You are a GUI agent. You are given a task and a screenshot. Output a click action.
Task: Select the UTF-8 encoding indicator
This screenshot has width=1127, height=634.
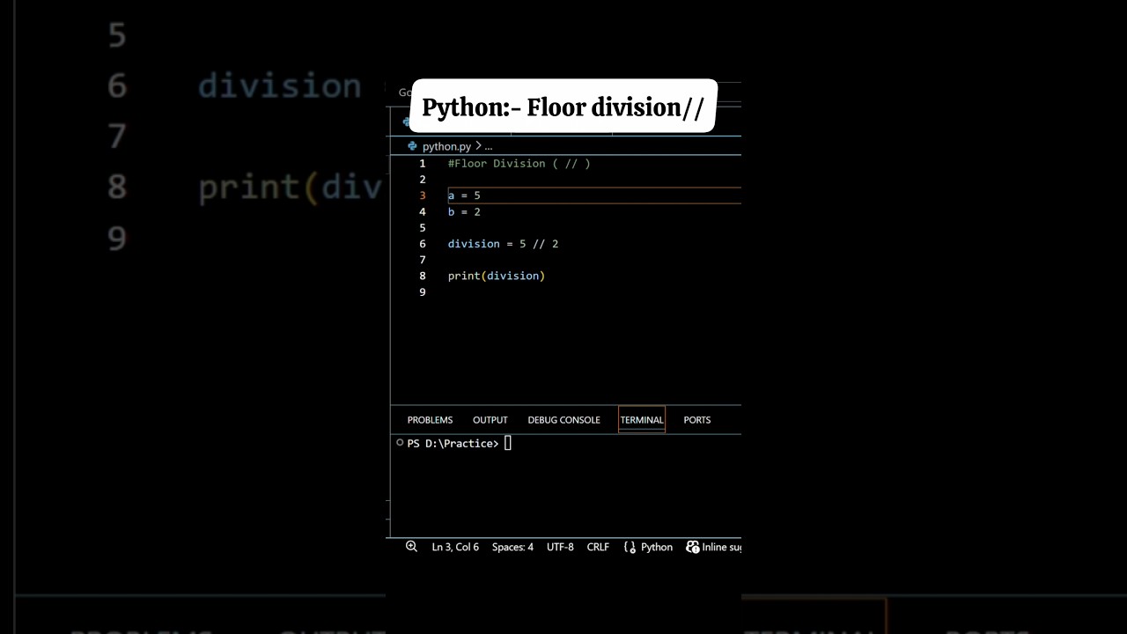pyautogui.click(x=560, y=547)
